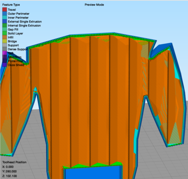Click the Solid Layer green swatch
188x179 pixels.
5,33
